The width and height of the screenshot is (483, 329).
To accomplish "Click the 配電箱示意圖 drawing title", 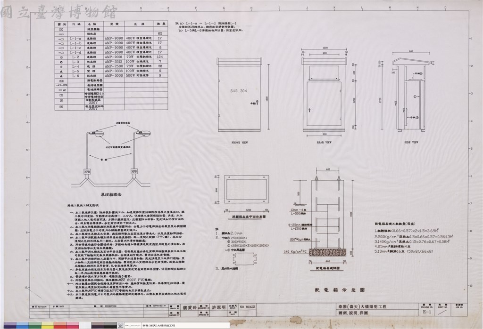I will coord(340,290).
